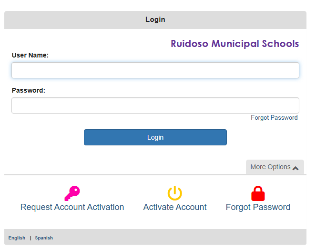The height and width of the screenshot is (248, 316).
Task: Switch language to English
Action: pos(17,238)
